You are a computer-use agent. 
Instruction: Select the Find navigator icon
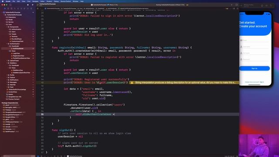[14, 8]
